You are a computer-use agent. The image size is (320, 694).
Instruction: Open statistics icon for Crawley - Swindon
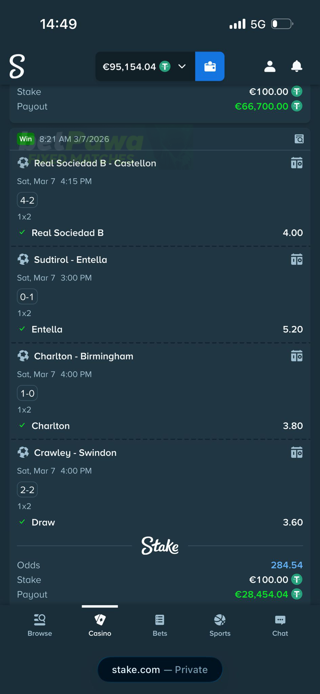[297, 452]
